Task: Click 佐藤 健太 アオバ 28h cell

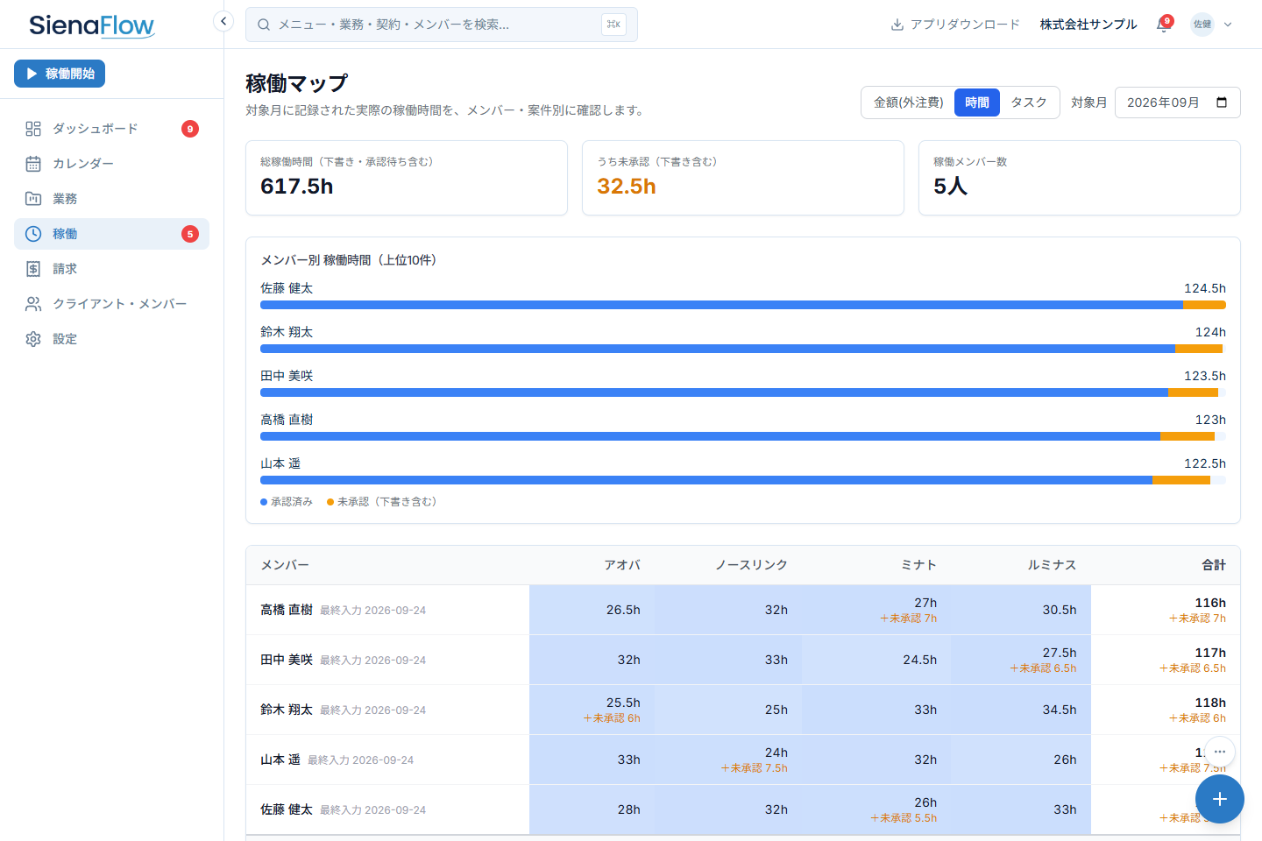Action: 592,809
